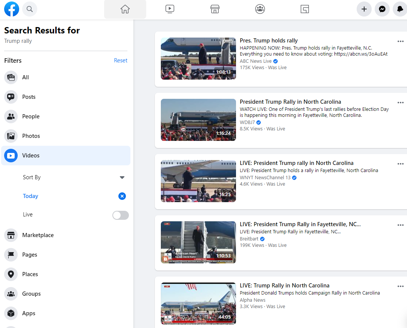Visit the ABC News Live page
The width and height of the screenshot is (407, 328).
(x=256, y=61)
